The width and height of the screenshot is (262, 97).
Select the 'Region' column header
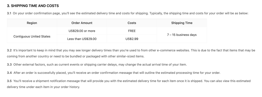[x=32, y=23]
